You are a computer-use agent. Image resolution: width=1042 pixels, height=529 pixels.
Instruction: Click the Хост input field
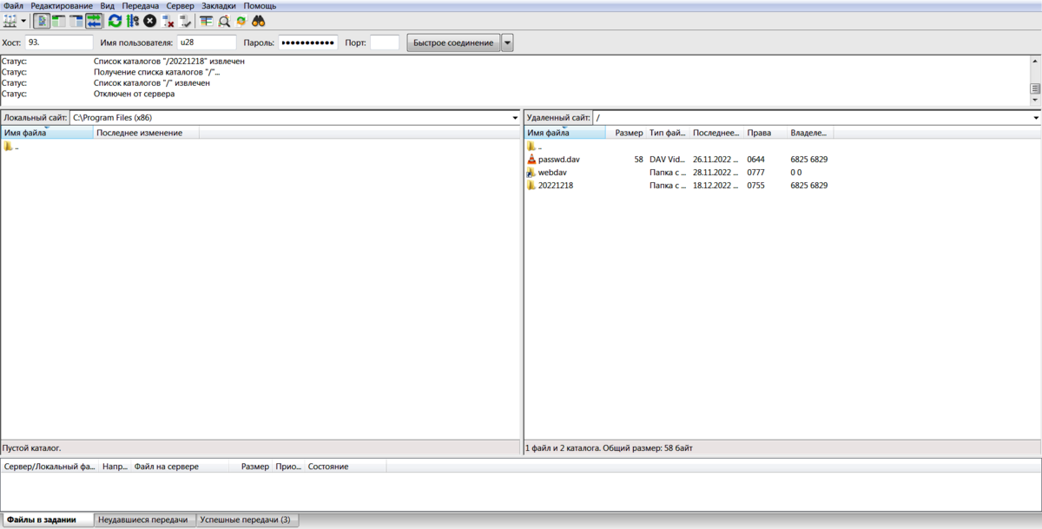click(x=59, y=42)
